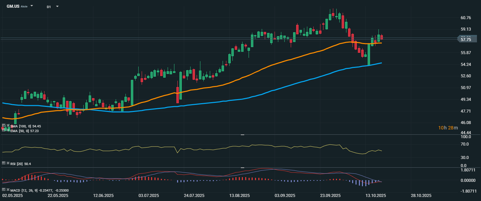
Task: Remove the RSI indicator from chart
Action: (x=8, y=163)
